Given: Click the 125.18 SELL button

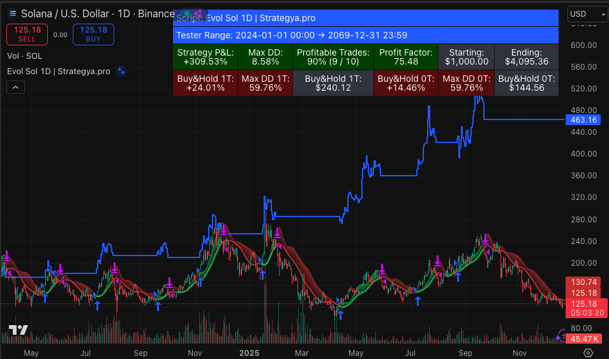Looking at the screenshot, I should click(x=27, y=34).
